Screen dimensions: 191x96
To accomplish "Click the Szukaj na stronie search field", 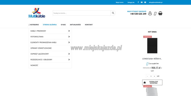I will coord(82,13).
